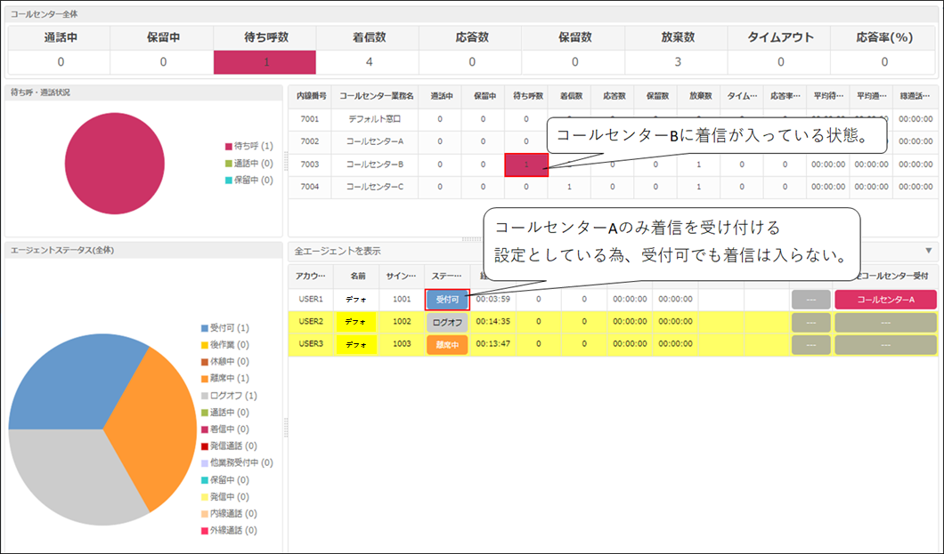Click the 放棄数 value 3 in summary
This screenshot has width=944, height=554.
pyautogui.click(x=678, y=62)
